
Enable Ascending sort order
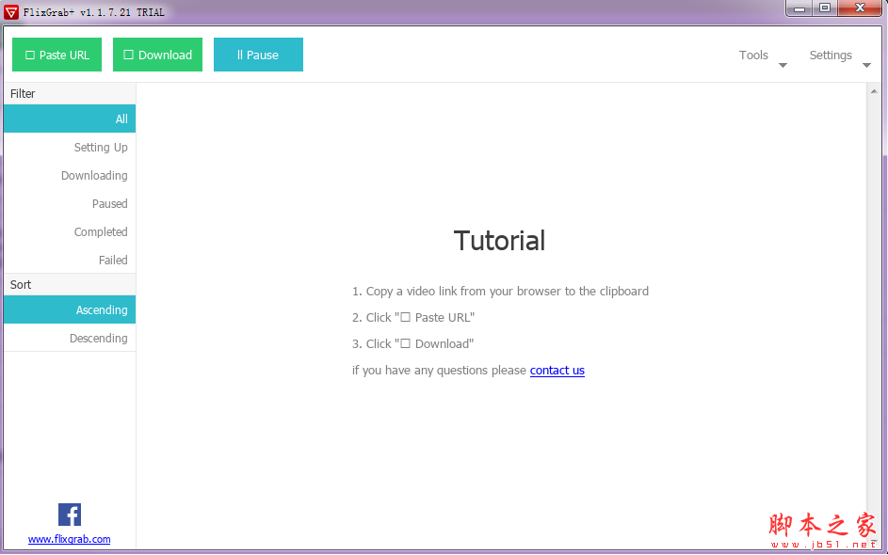68,309
